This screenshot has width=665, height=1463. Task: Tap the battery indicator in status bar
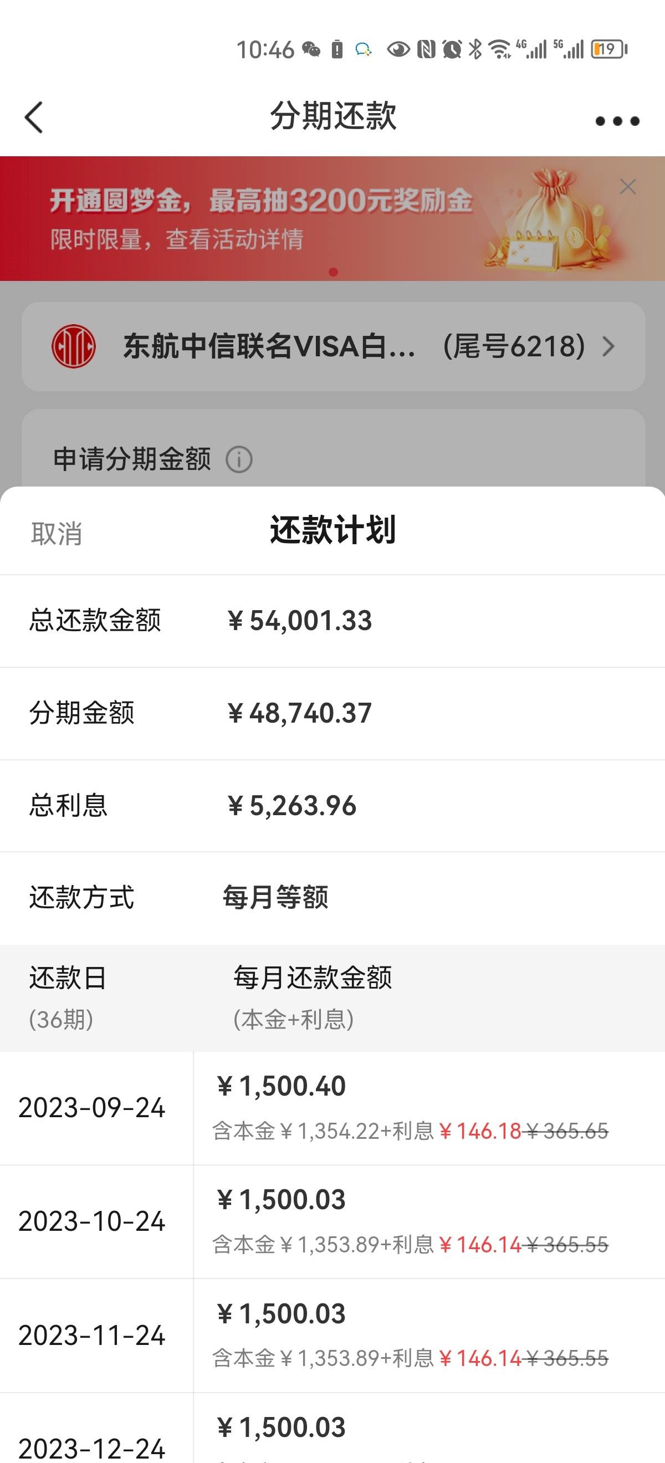(609, 49)
